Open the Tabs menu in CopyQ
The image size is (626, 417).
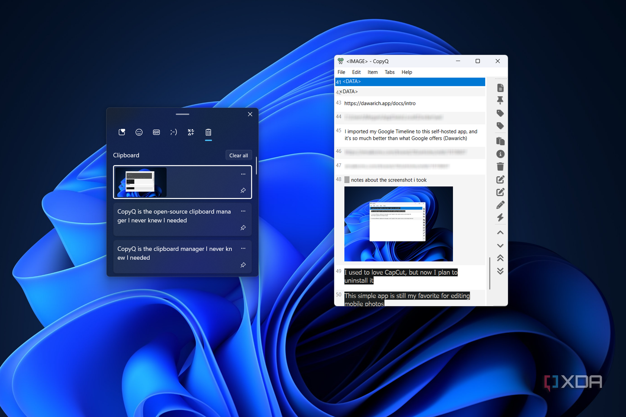(389, 72)
